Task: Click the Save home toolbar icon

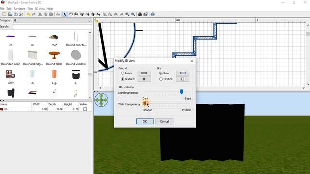Action: pos(15,14)
